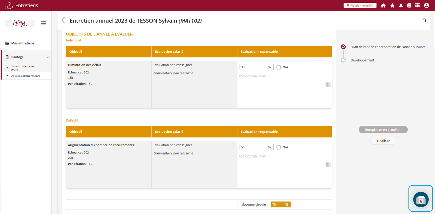
Task: Click the Finaliser button
Action: [383, 141]
